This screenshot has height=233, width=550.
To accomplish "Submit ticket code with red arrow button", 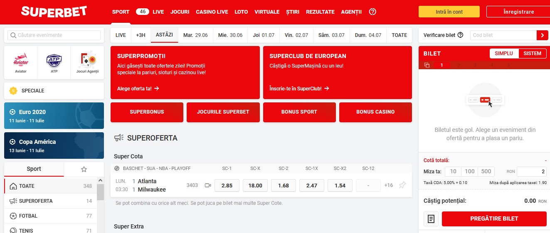I will click(543, 35).
